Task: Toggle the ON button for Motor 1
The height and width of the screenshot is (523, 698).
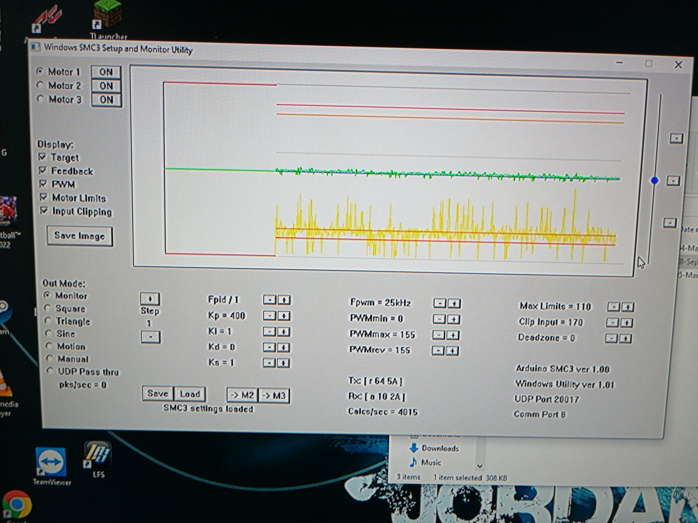Action: point(106,72)
